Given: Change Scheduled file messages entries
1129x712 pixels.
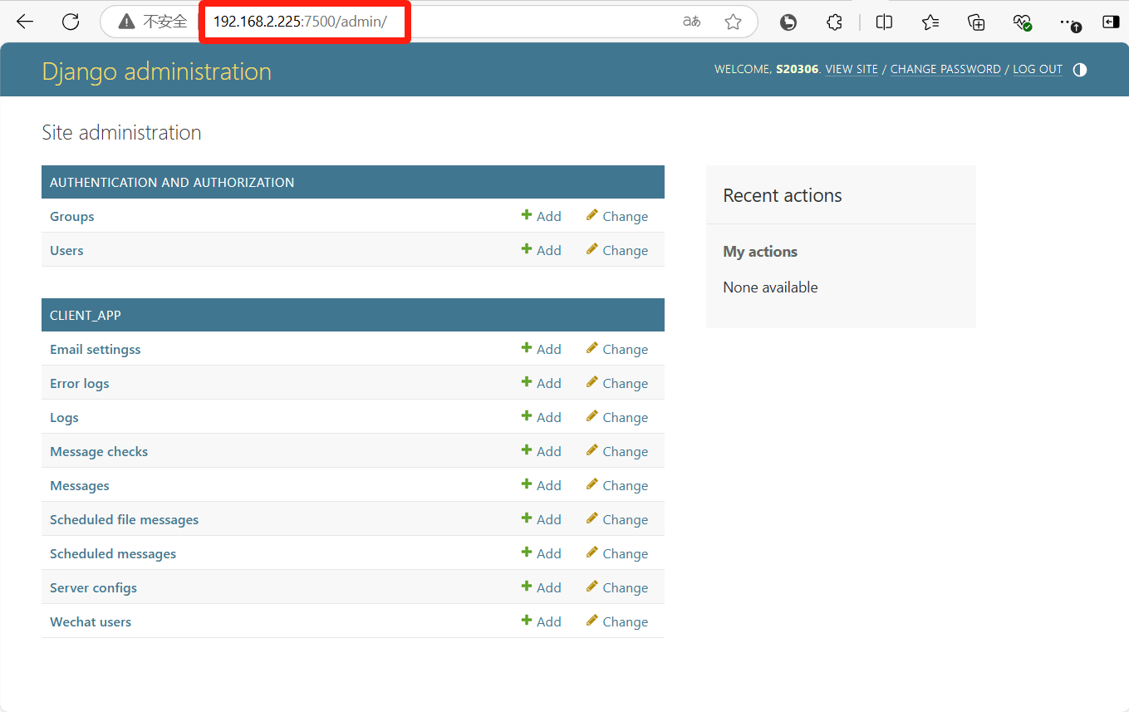Looking at the screenshot, I should [616, 519].
